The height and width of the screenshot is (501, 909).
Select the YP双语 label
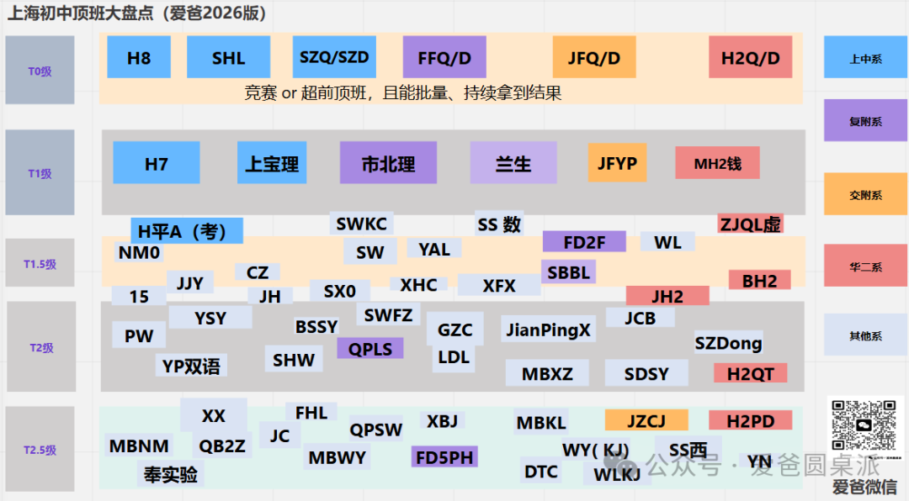pos(191,366)
